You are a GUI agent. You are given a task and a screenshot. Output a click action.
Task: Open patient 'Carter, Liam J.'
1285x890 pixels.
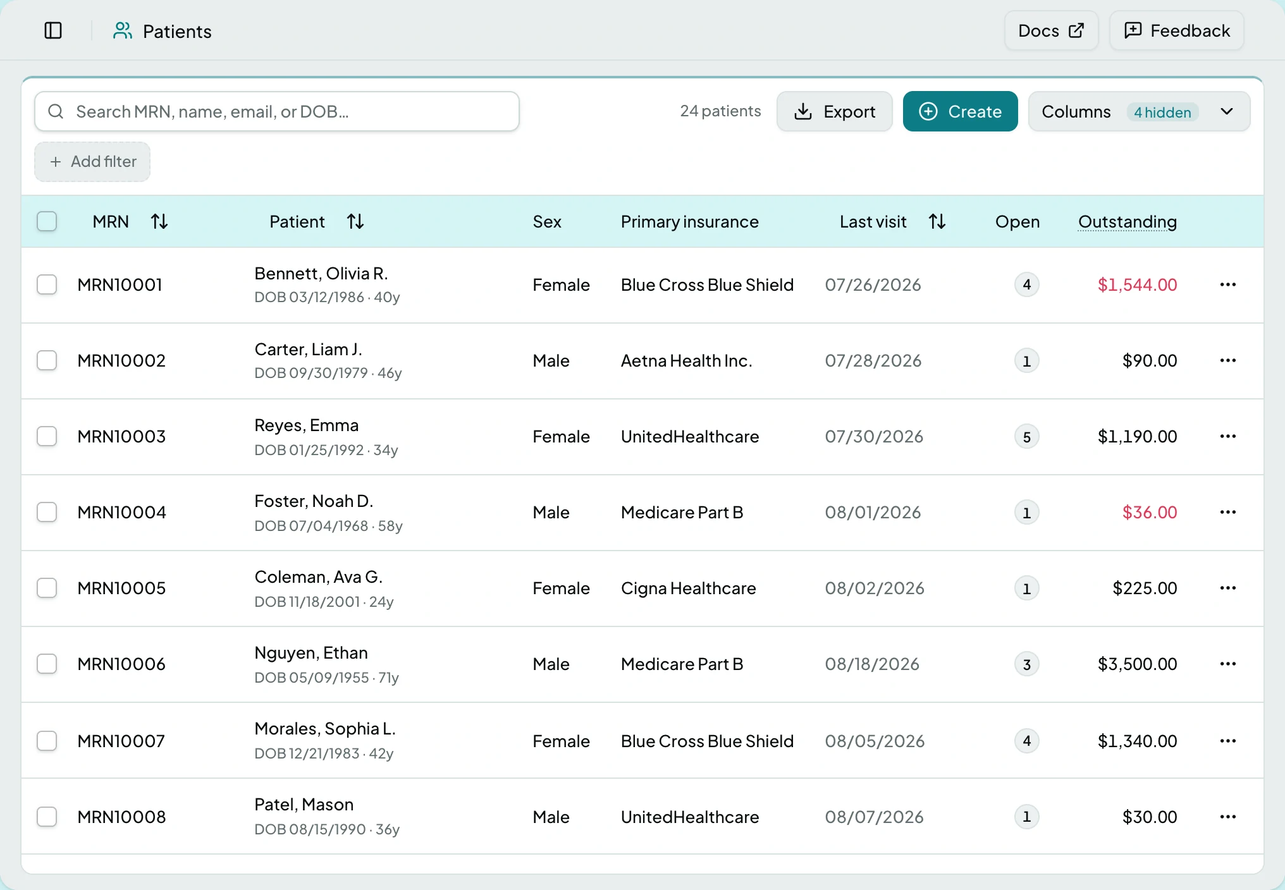pyautogui.click(x=308, y=349)
